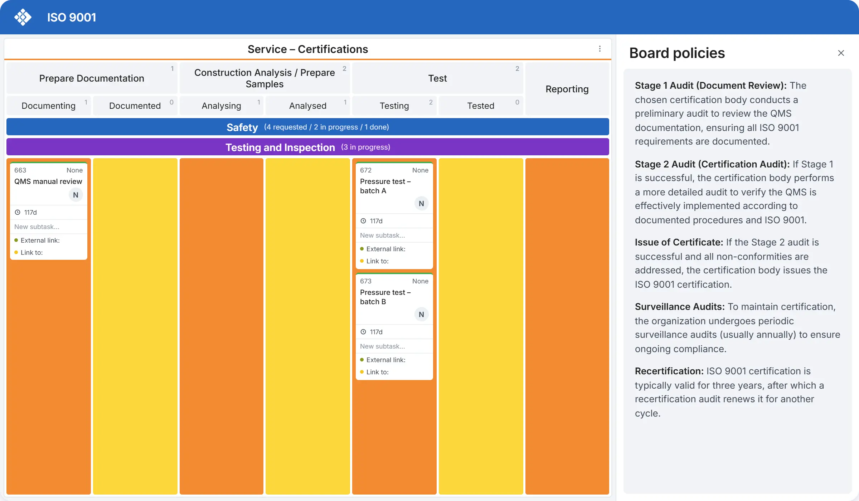Collapse the Testing and Inspection swimlane
Viewport: 859px width, 501px height.
point(308,147)
